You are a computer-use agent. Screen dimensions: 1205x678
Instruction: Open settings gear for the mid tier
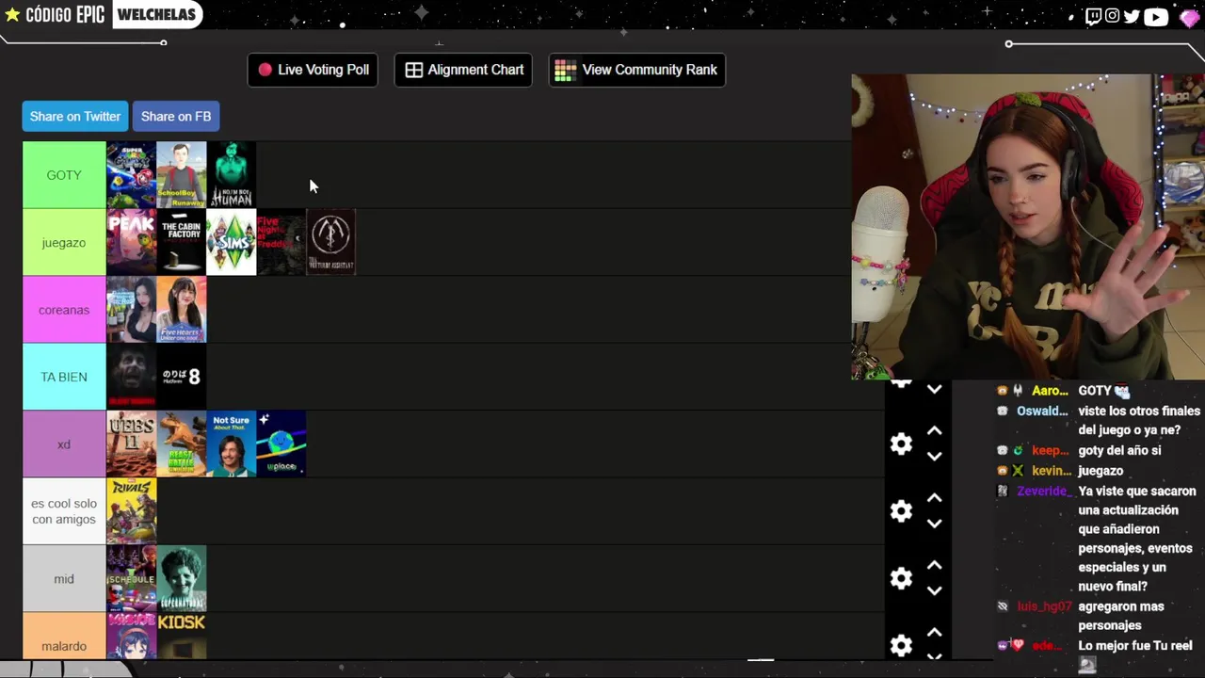click(901, 578)
